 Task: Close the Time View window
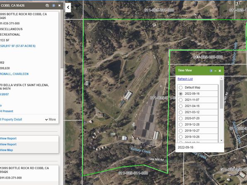pos(220,71)
